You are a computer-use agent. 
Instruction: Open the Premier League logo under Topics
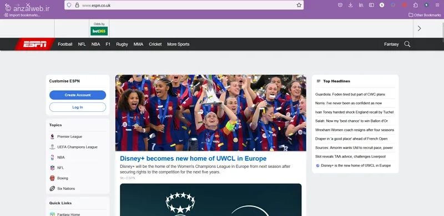(x=52, y=137)
